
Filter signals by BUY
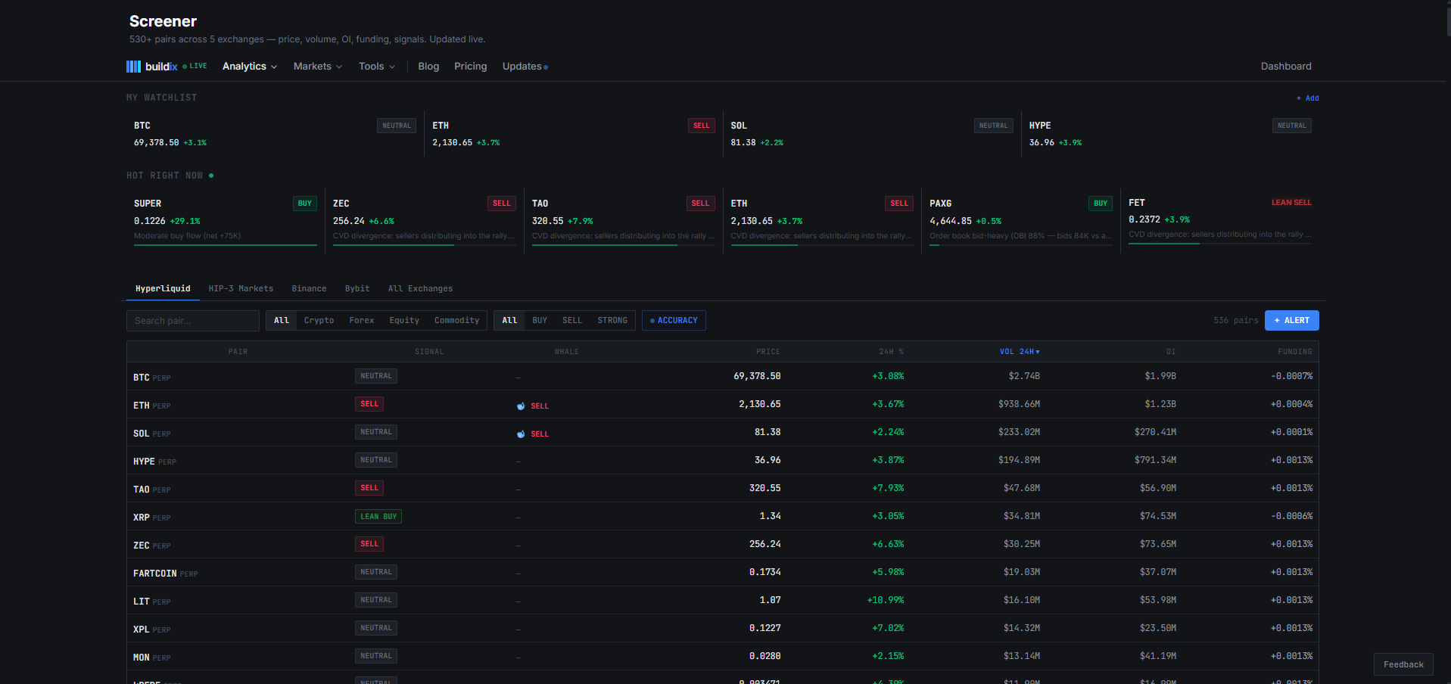tap(540, 321)
